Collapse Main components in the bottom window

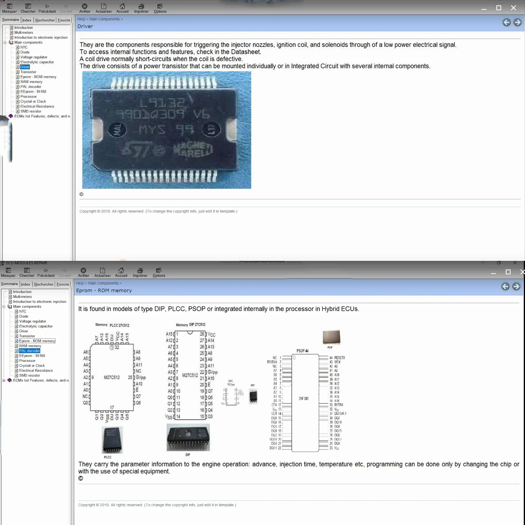tap(3, 306)
